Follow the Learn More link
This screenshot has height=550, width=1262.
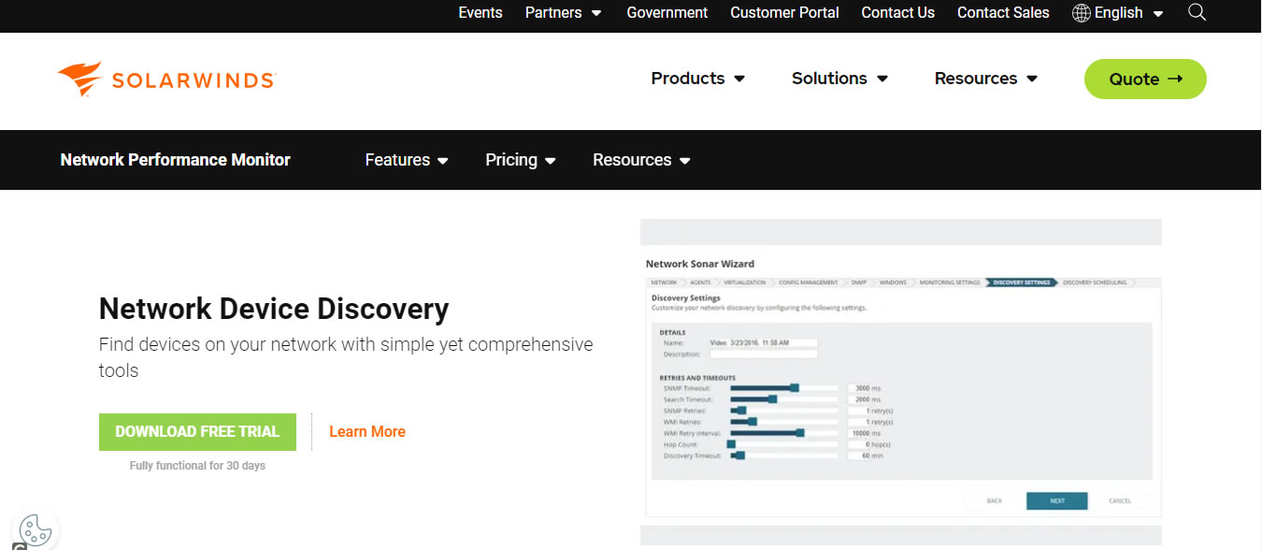(x=366, y=431)
